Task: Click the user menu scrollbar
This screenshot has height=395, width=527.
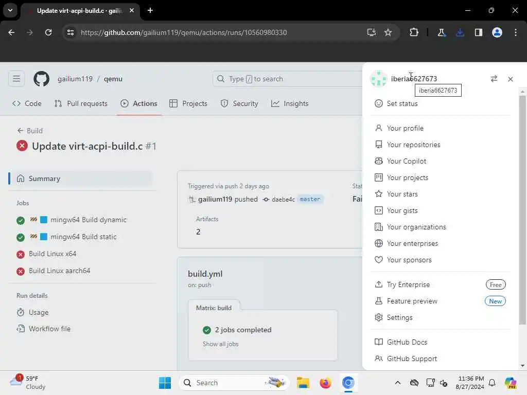Action: click(x=522, y=210)
